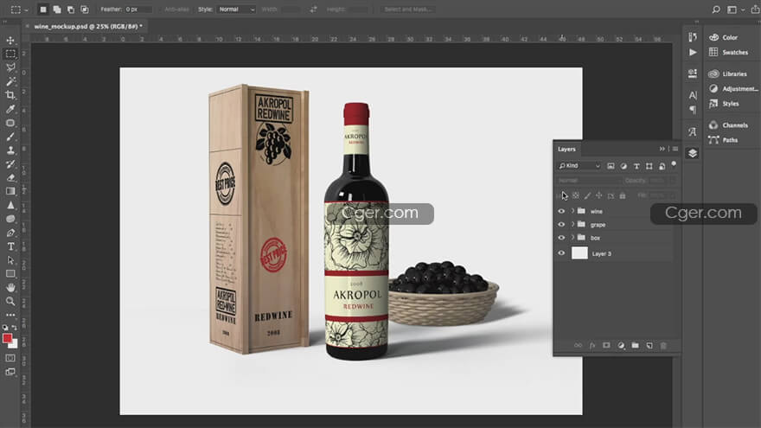Select the History Brush tool
Image resolution: width=761 pixels, height=428 pixels.
[x=10, y=164]
